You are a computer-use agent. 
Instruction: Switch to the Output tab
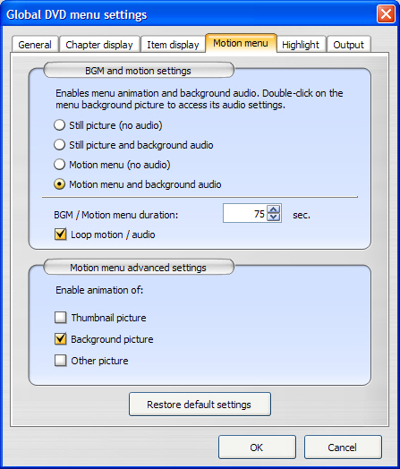(x=349, y=45)
